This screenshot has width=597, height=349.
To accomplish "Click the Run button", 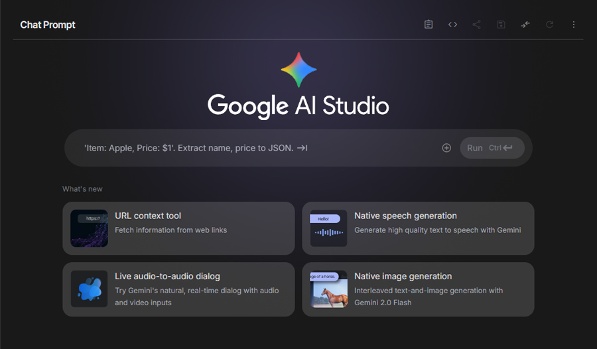I will 492,148.
